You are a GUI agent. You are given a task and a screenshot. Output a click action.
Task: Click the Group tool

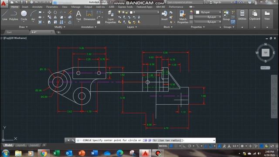tap(226, 15)
